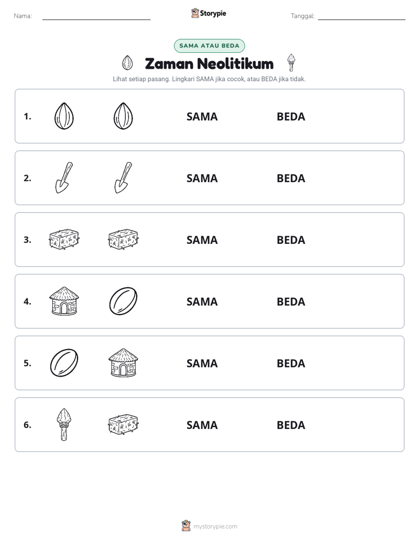Click the first seed icon in row 1
Viewport: 419px width, 543px height.
coord(64,116)
